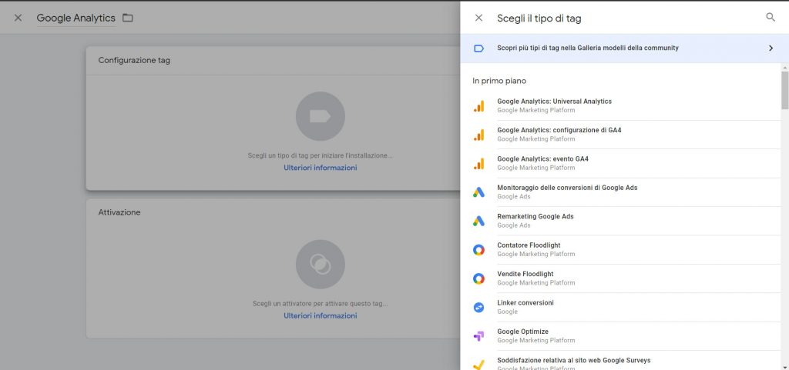Click folder icon beside Google Analytics title
789x370 pixels.
(128, 18)
